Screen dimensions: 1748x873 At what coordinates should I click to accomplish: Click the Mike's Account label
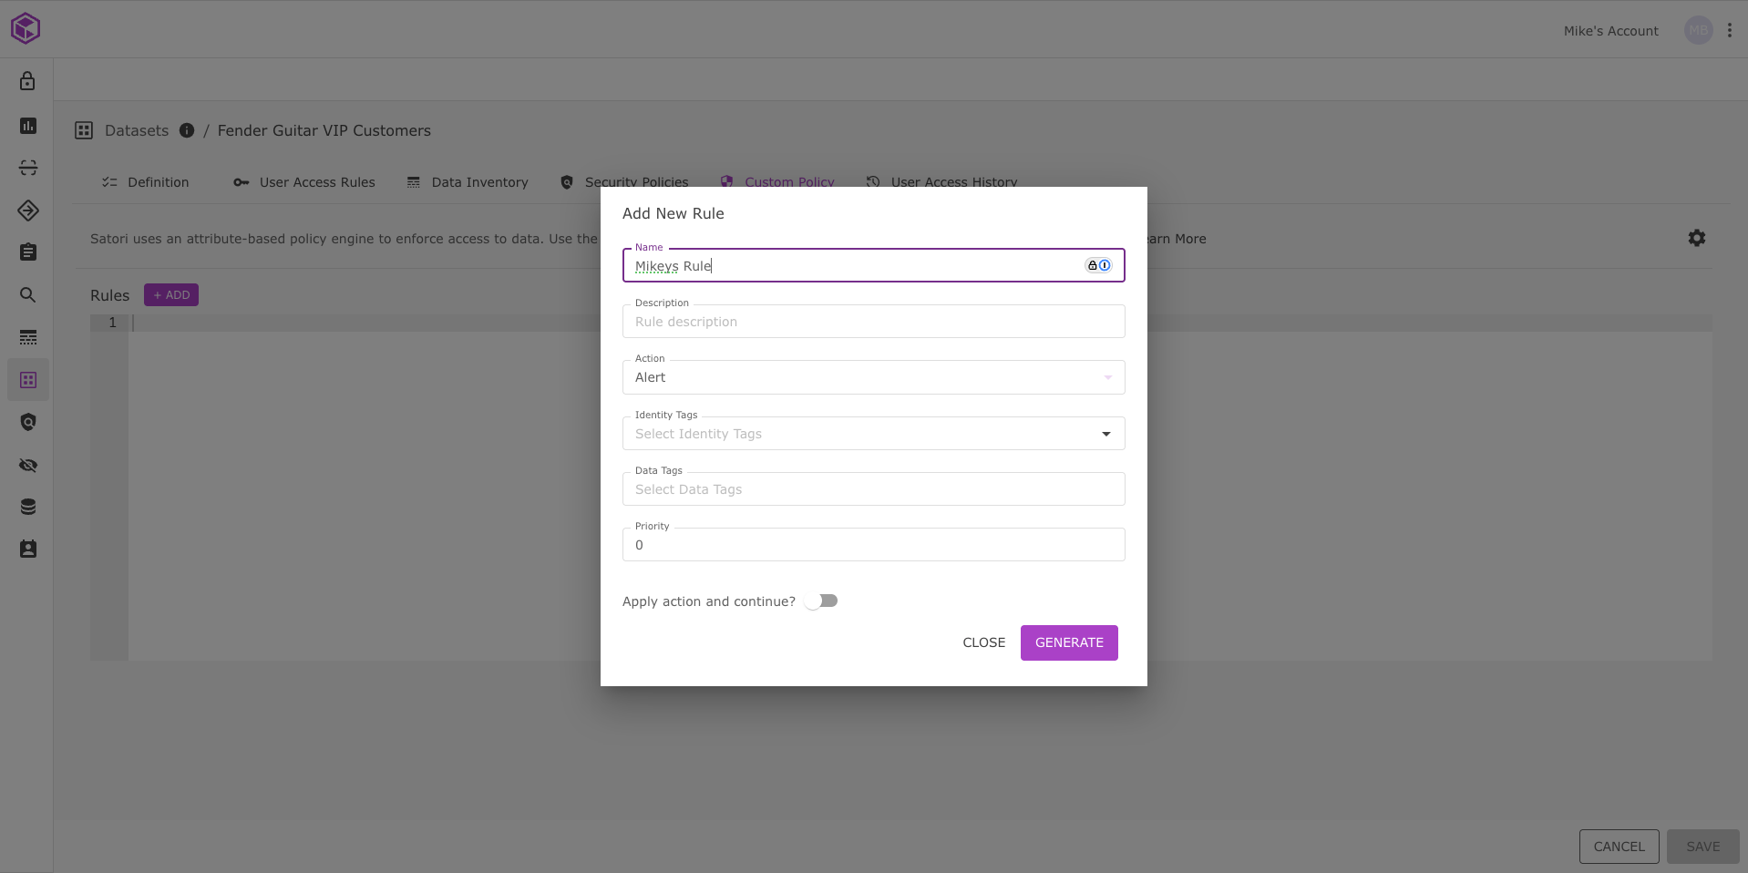pyautogui.click(x=1610, y=31)
